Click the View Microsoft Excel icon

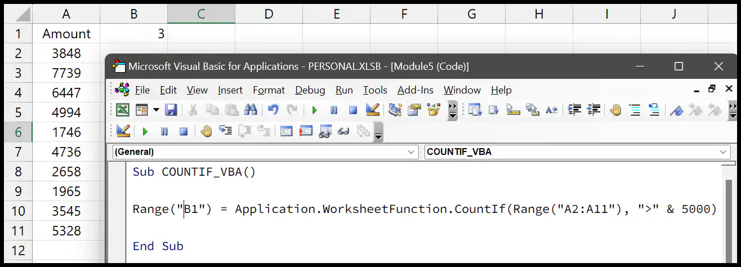pos(122,110)
